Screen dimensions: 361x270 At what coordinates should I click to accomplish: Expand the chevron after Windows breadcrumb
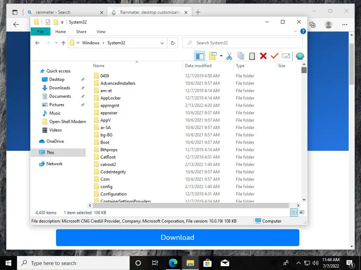pos(103,43)
